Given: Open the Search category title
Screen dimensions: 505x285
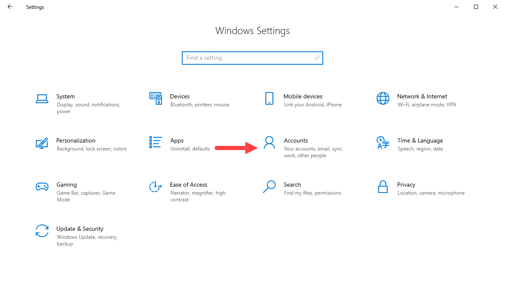Looking at the screenshot, I should click(x=292, y=185).
